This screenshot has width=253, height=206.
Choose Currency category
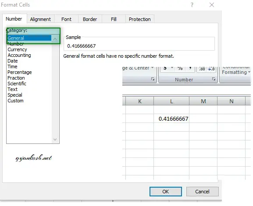(x=17, y=49)
